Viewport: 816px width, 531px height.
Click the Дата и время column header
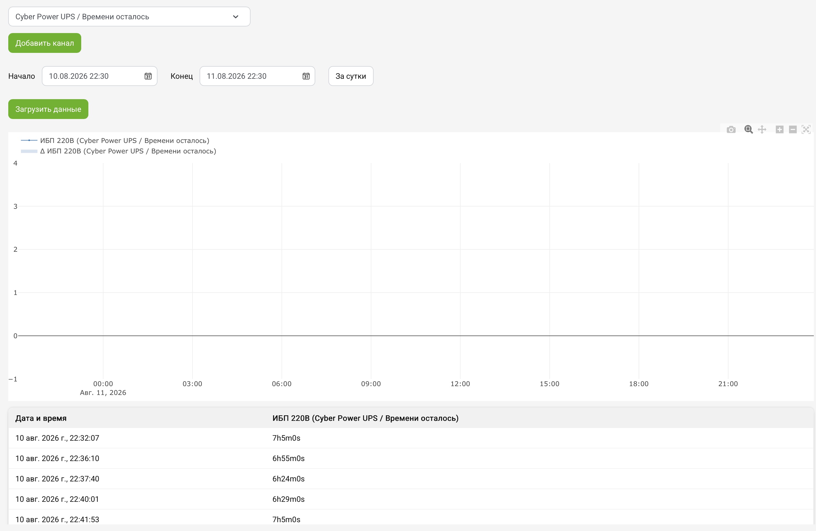point(41,418)
